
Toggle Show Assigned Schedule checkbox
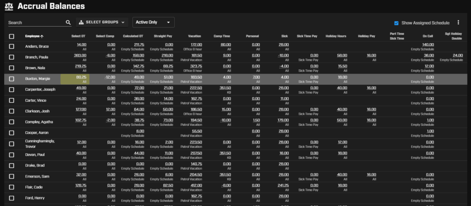click(x=396, y=23)
